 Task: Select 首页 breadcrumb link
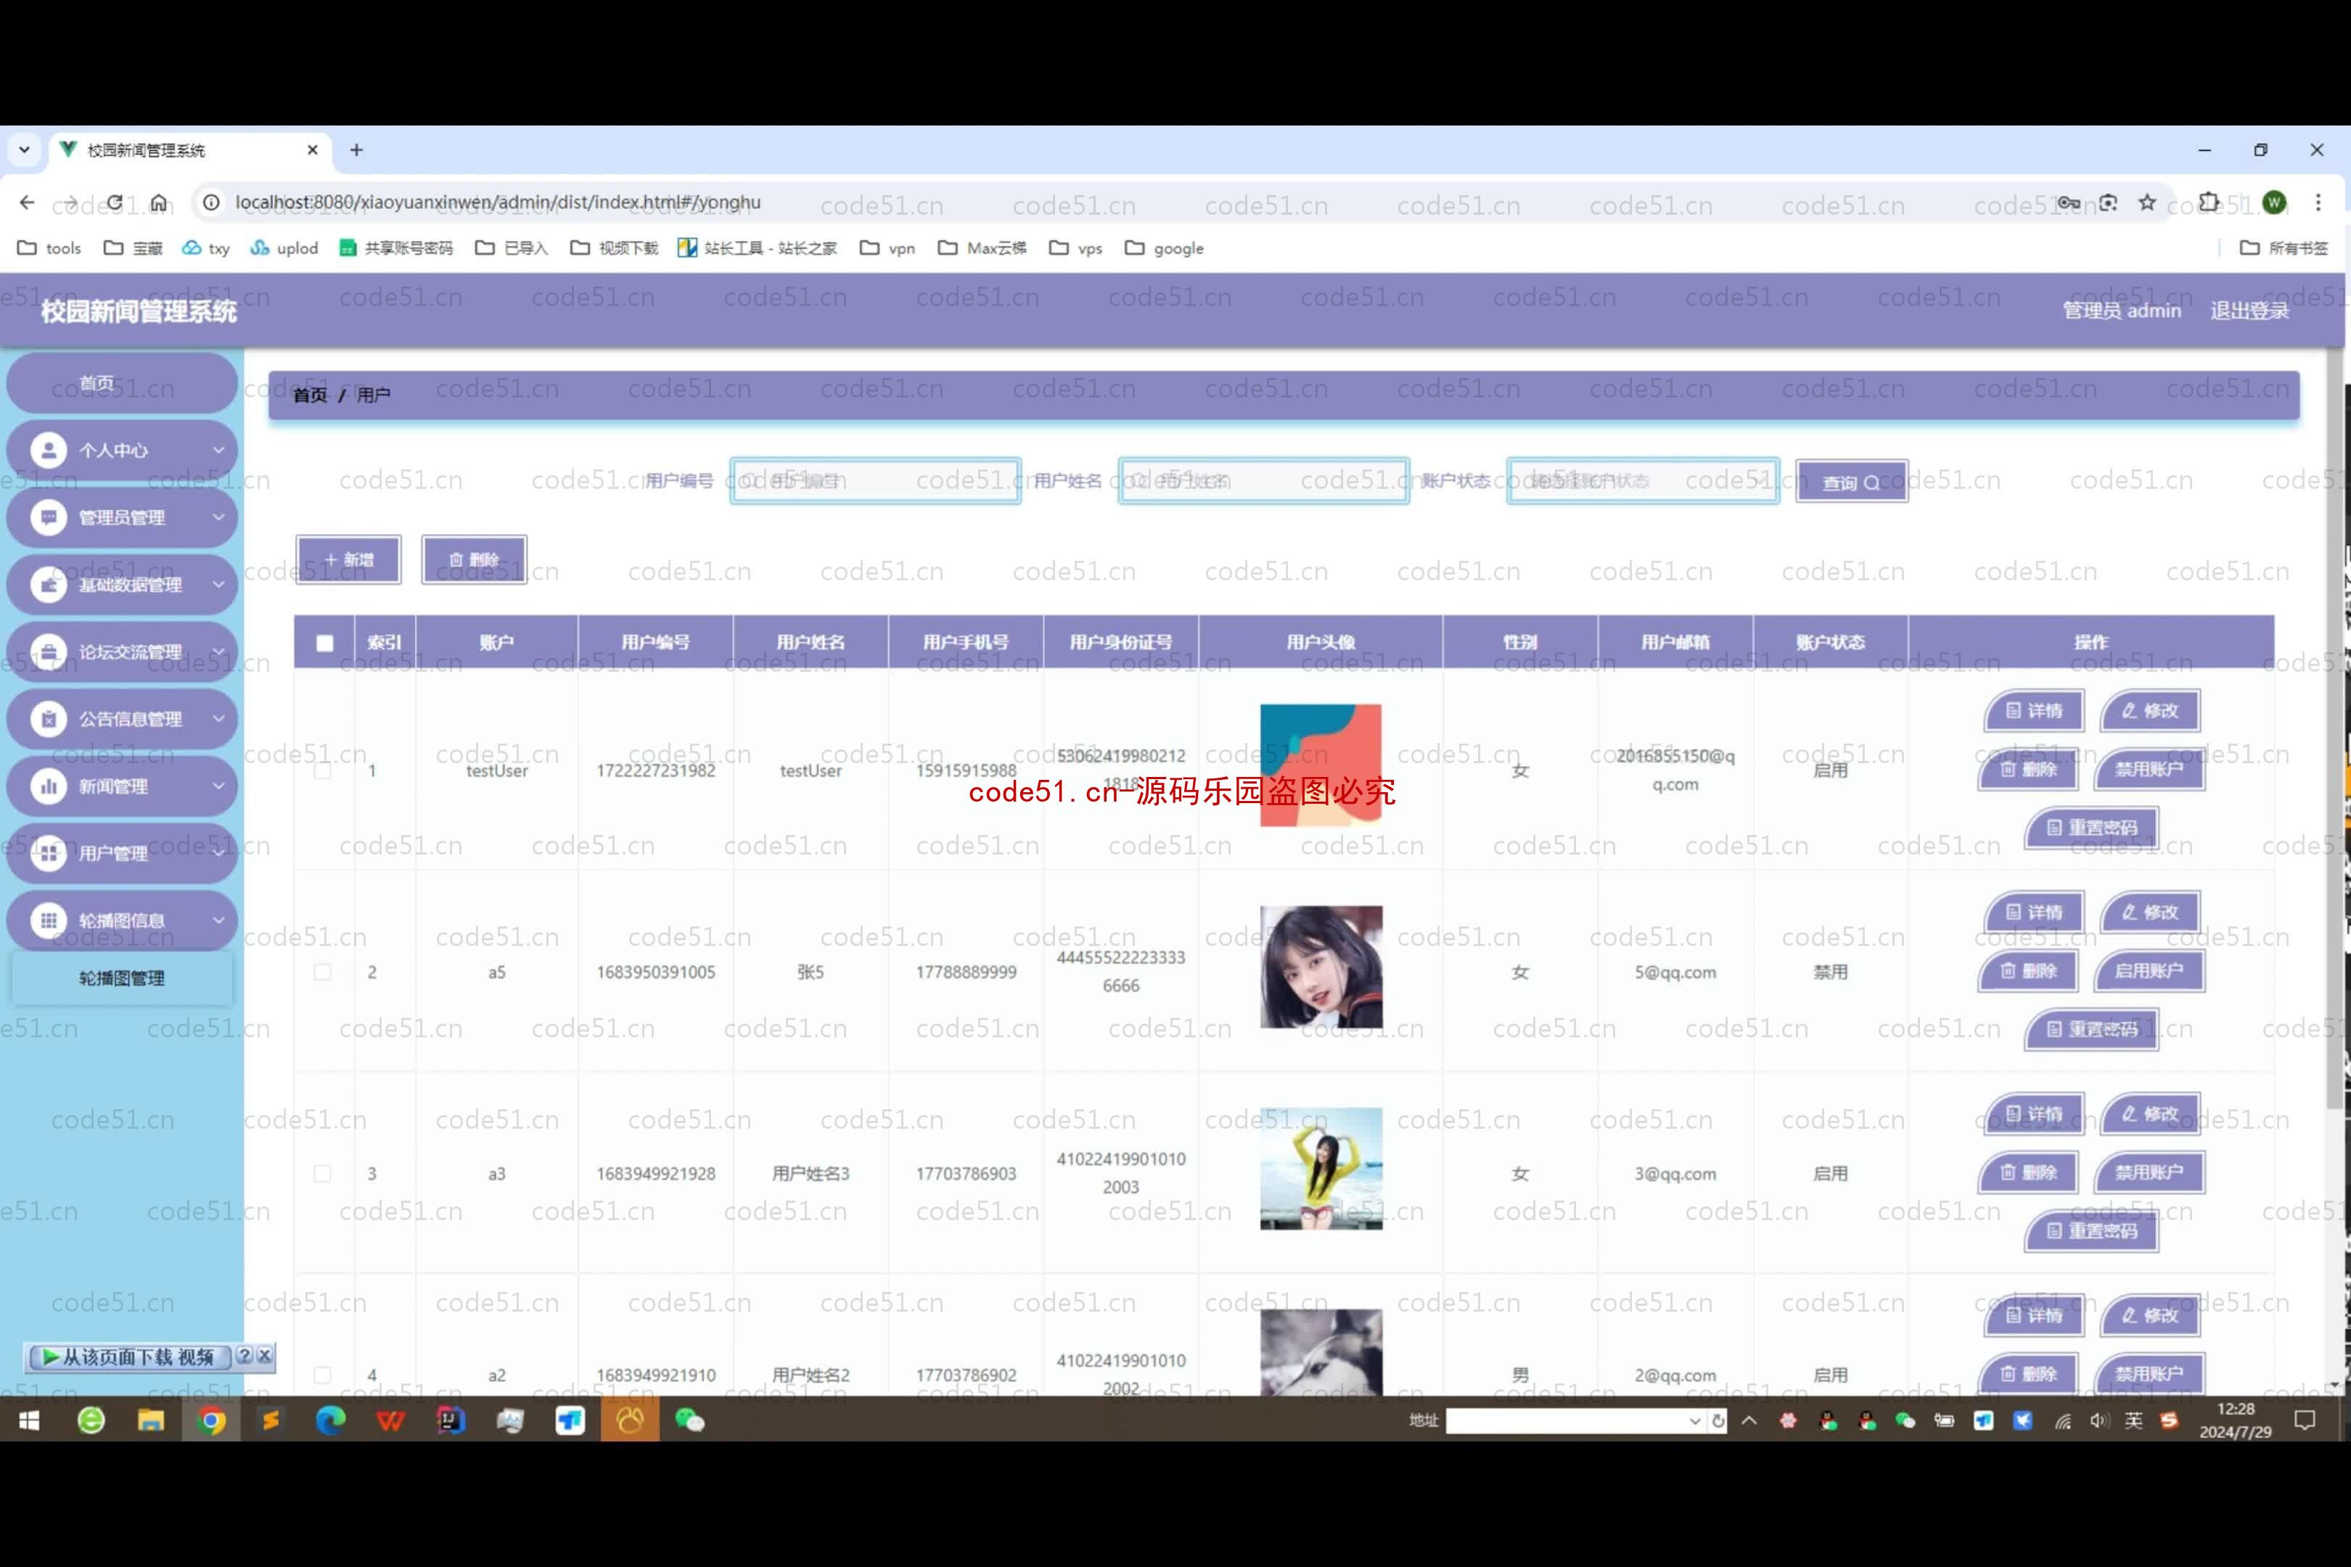311,392
